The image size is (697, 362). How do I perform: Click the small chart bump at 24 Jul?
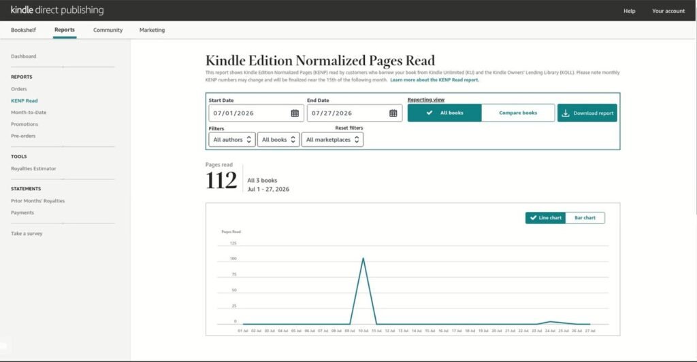pos(550,322)
